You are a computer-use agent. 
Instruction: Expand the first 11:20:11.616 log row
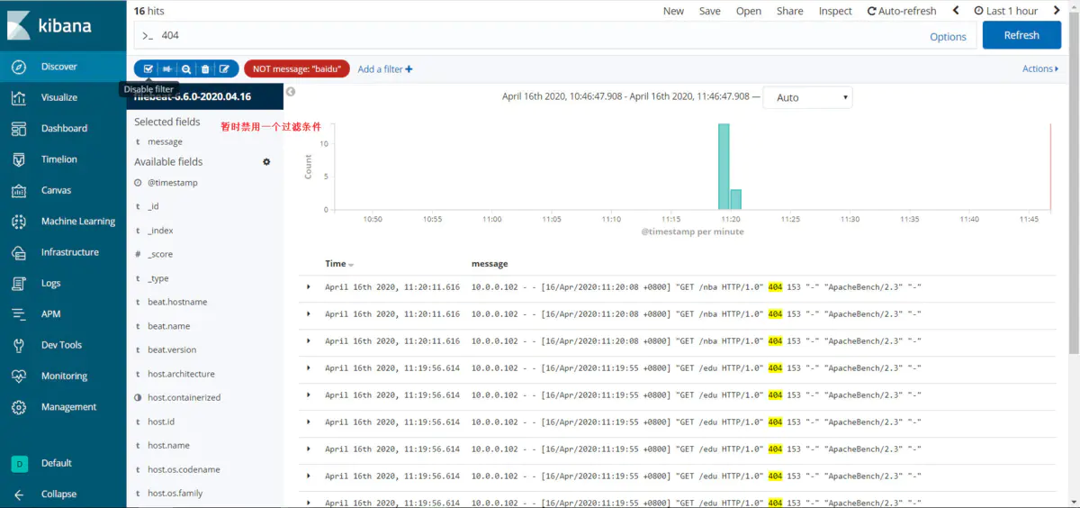pyautogui.click(x=309, y=287)
